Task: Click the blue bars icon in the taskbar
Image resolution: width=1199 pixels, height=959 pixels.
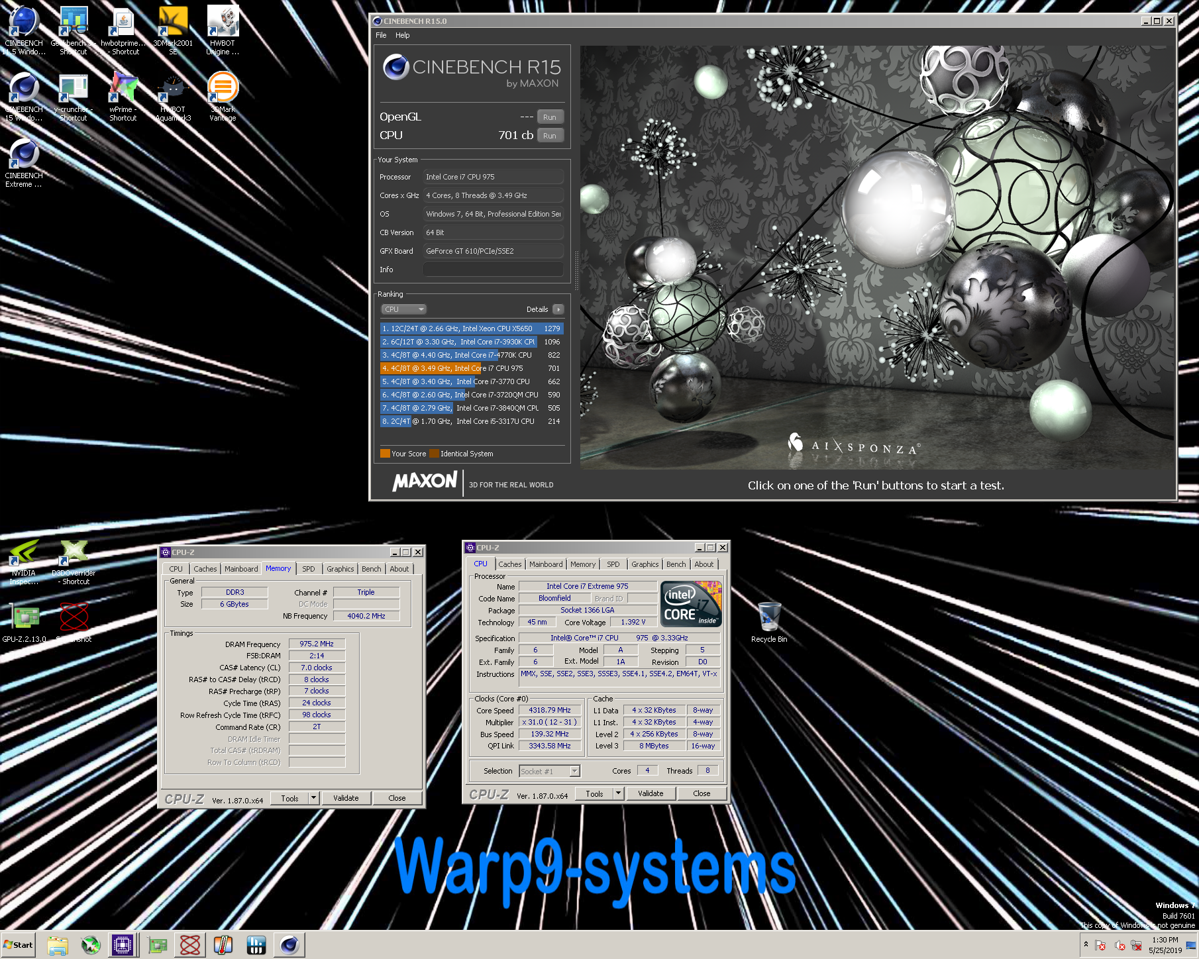Action: (256, 945)
